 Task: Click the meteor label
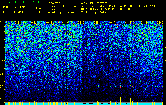click(37, 8)
